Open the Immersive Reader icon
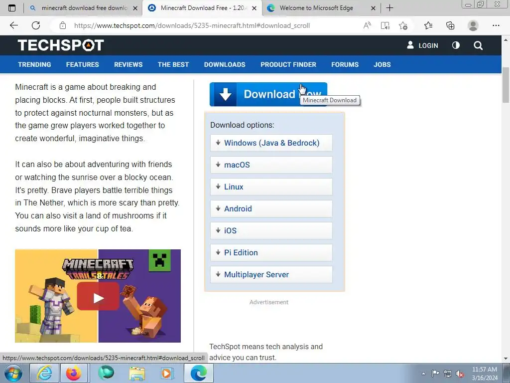The height and width of the screenshot is (383, 510). coord(385,25)
